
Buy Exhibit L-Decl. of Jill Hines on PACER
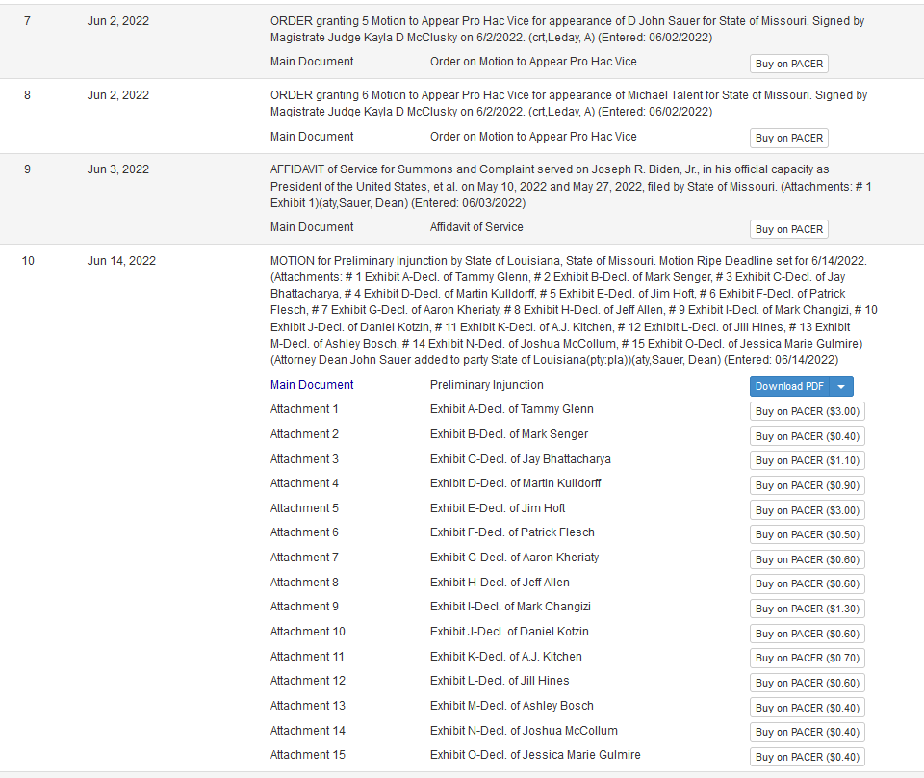click(x=808, y=683)
